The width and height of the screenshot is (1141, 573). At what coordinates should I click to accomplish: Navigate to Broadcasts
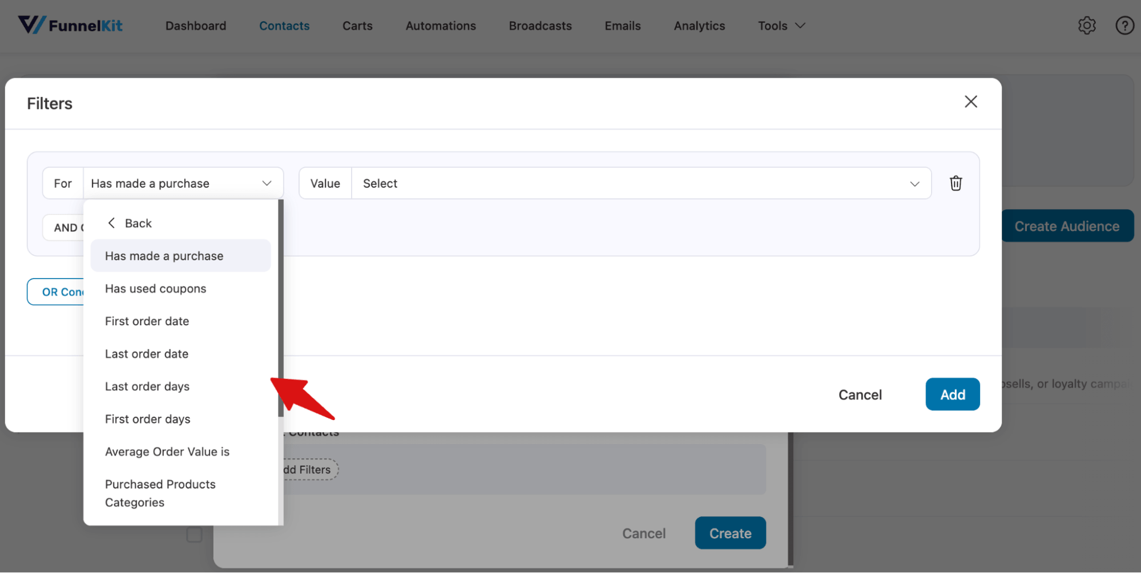540,26
